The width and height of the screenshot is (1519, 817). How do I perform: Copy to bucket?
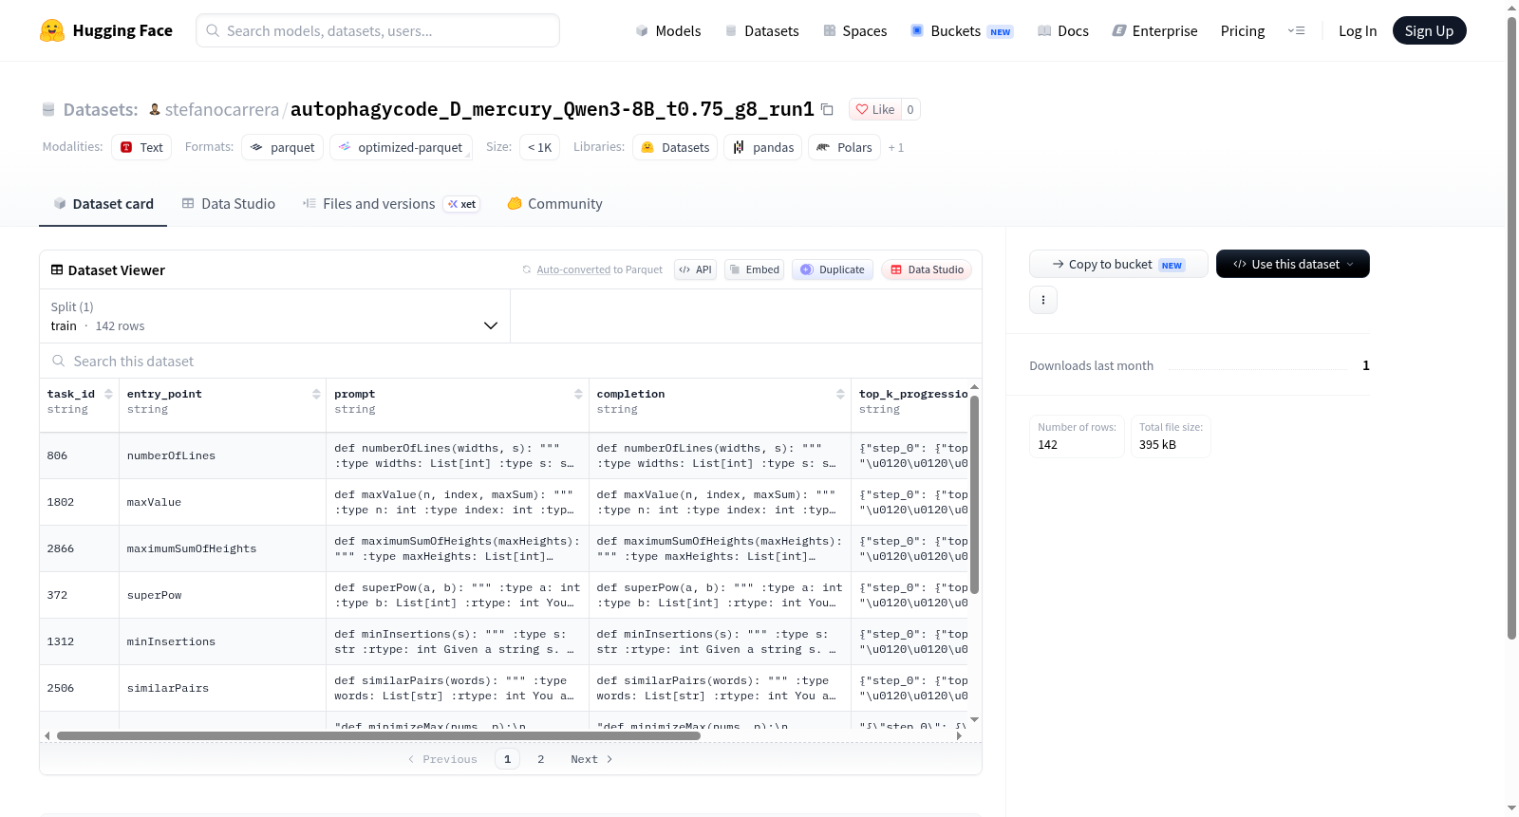coord(1118,264)
